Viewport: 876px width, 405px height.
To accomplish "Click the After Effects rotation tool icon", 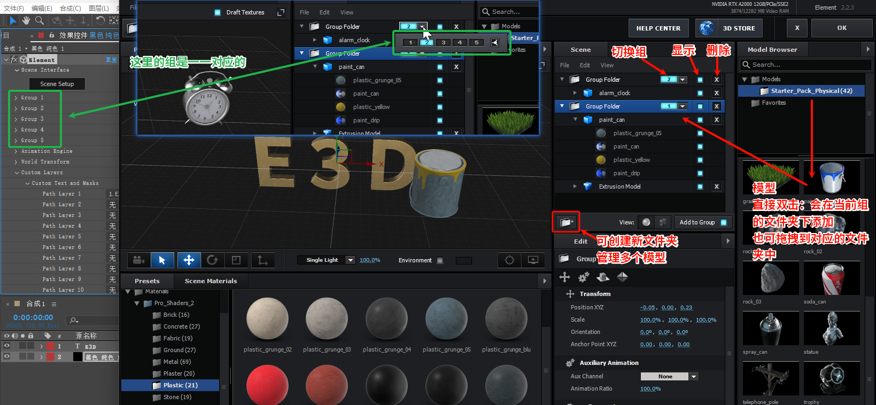I will pos(100,20).
